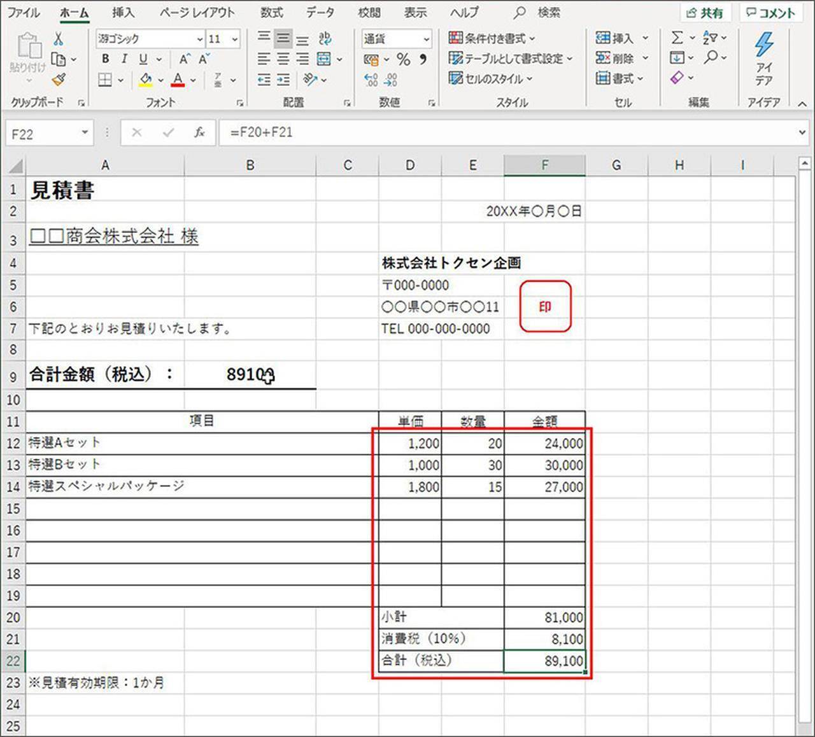This screenshot has height=737, width=815.
Task: Apply Percent Style with the % icon
Action: tap(403, 60)
